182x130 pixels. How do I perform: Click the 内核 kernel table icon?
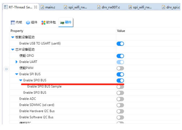pyautogui.click(x=13, y=22)
